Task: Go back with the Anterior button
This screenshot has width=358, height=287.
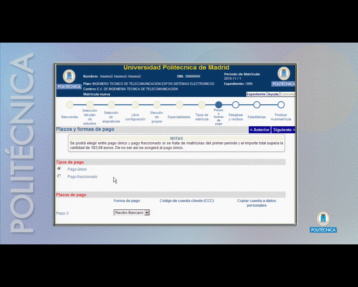Action: 260,130
